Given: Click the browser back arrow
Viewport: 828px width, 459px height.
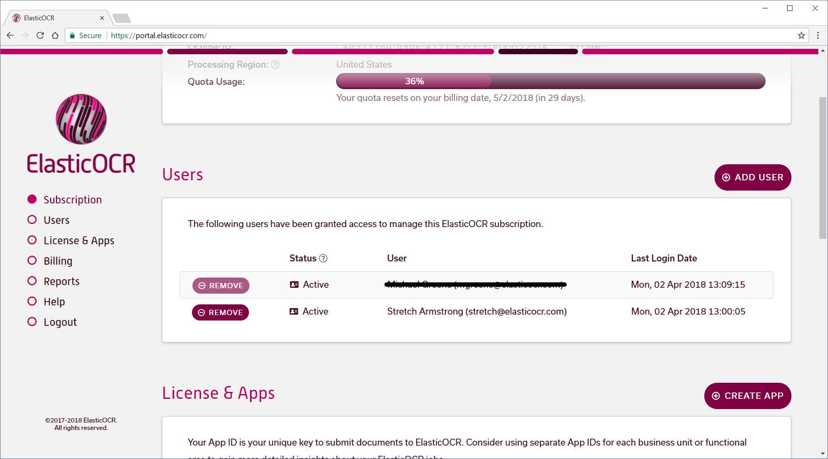Looking at the screenshot, I should click(x=10, y=35).
